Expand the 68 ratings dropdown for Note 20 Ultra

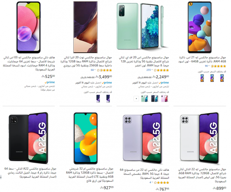click(x=93, y=70)
